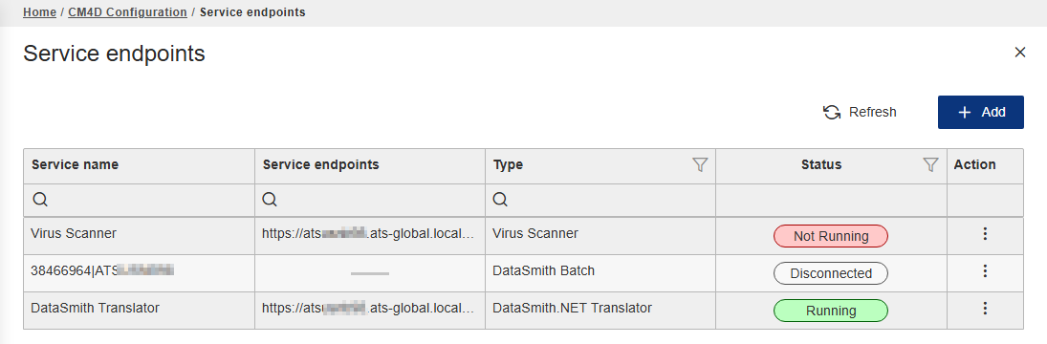The image size is (1047, 344).
Task: Open Status column filter funnel icon
Action: [x=930, y=164]
